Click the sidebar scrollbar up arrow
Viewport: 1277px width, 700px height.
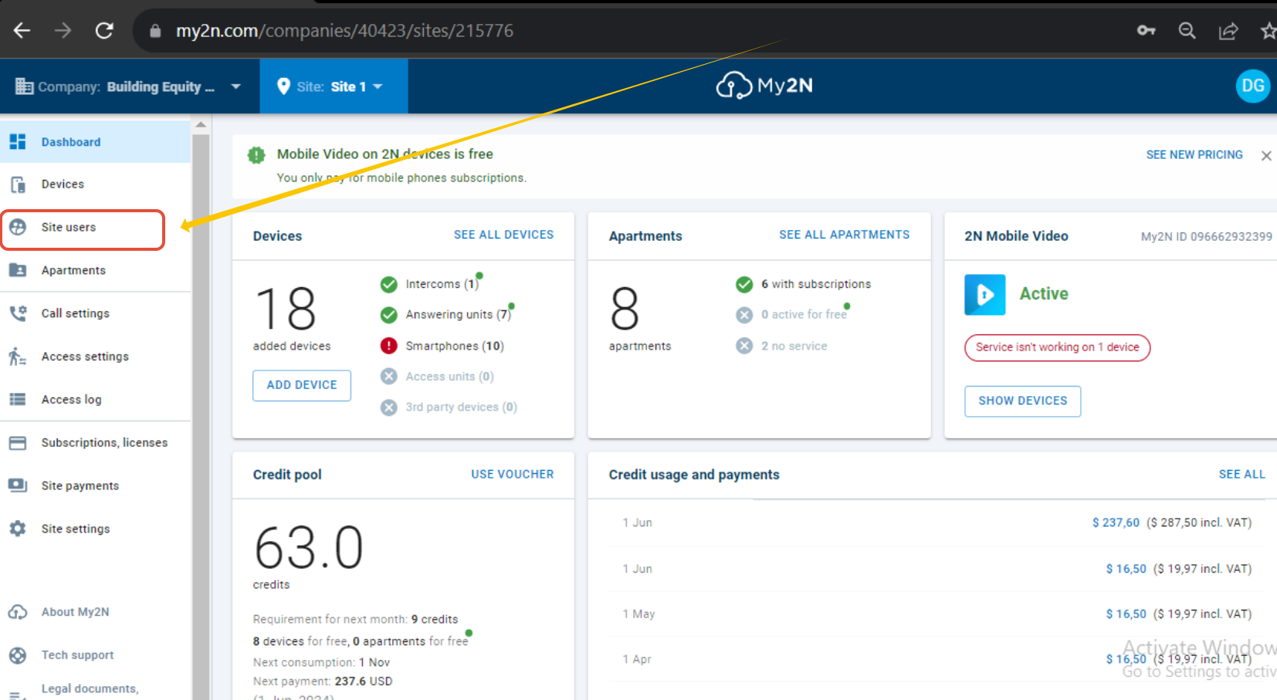[201, 125]
